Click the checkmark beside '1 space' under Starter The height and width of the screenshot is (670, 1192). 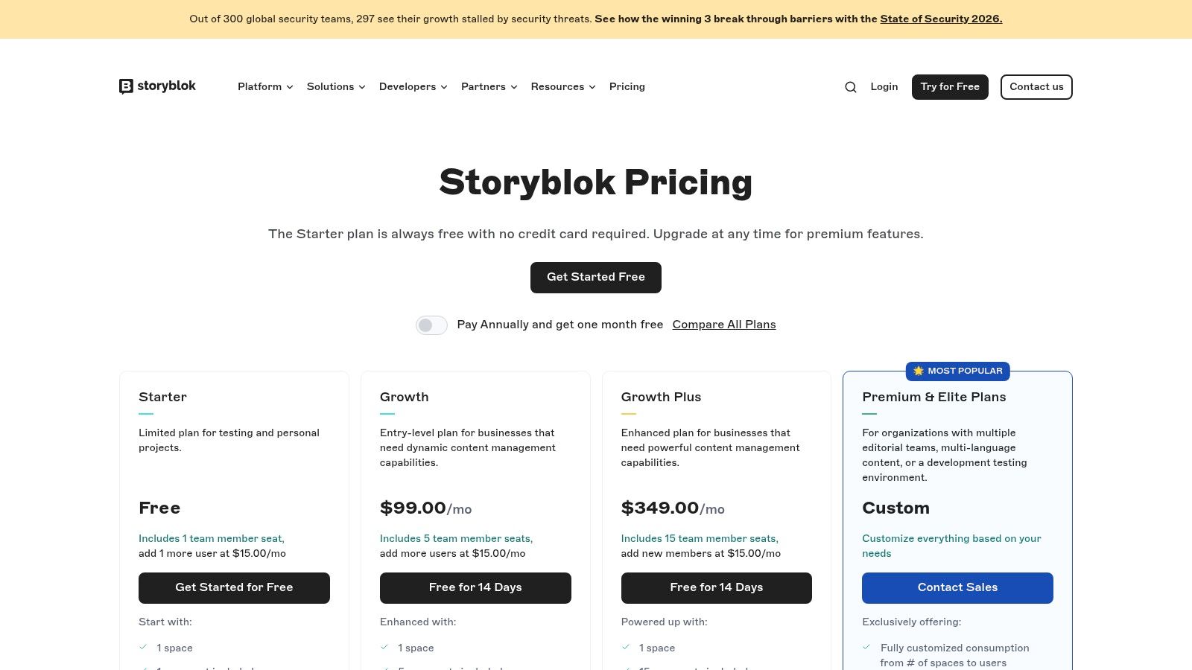pos(142,647)
